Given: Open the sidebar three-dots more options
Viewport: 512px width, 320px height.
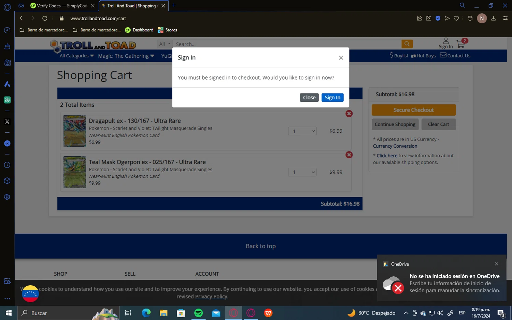Looking at the screenshot, I should 7,299.
